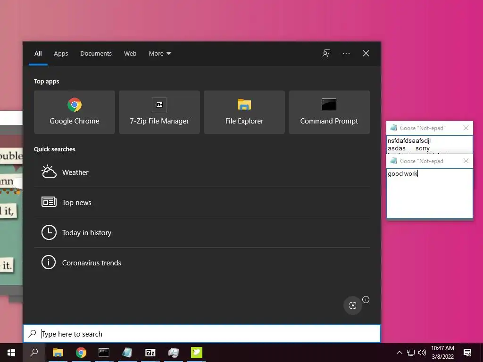Switch to Command Prompt on taskbar
The width and height of the screenshot is (483, 362).
[104, 353]
